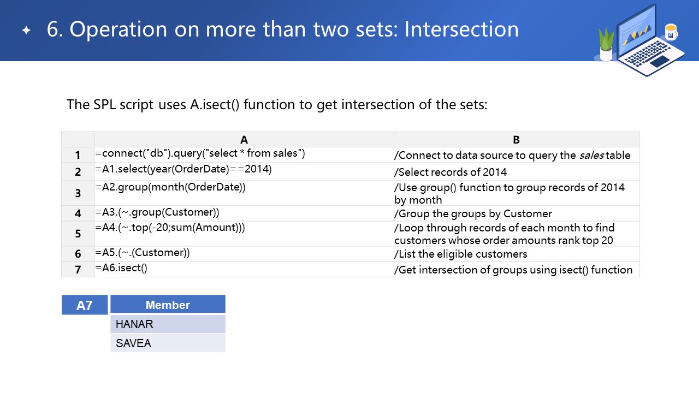Click column B header of script table

pyautogui.click(x=516, y=140)
